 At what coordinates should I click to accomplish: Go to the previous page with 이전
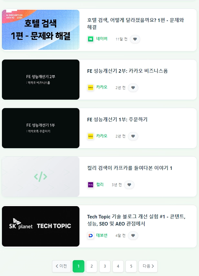[61, 266]
